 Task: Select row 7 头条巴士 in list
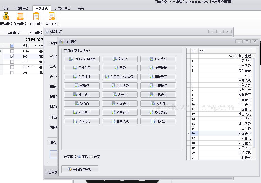pyautogui.click(x=221, y=90)
